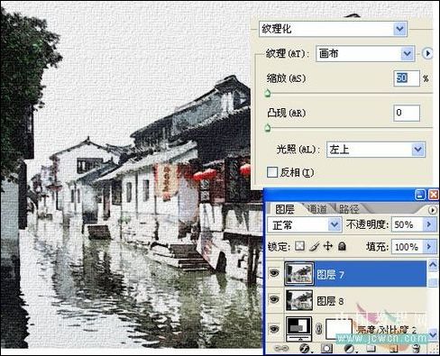Click the lock position move icon
This screenshot has width=440, height=356.
tap(328, 246)
